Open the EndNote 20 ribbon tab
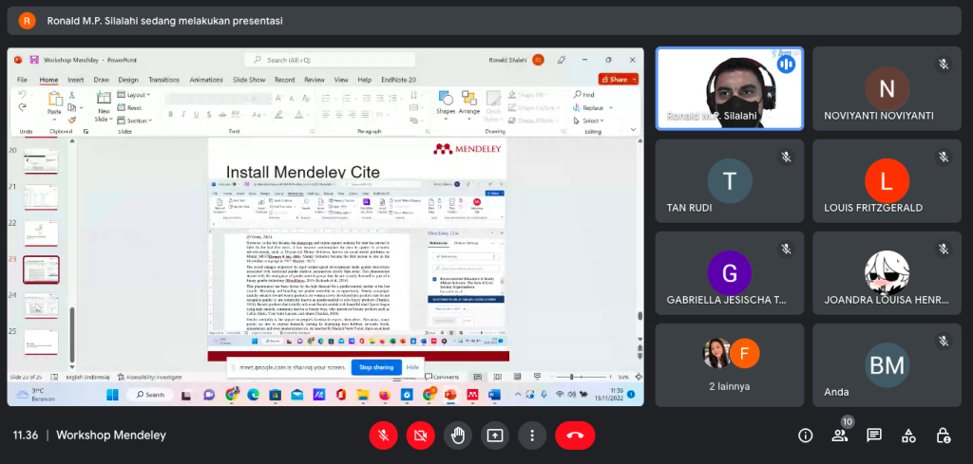The width and height of the screenshot is (973, 464). click(398, 80)
